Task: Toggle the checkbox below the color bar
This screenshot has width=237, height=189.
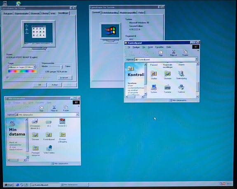Action: [x=7, y=77]
